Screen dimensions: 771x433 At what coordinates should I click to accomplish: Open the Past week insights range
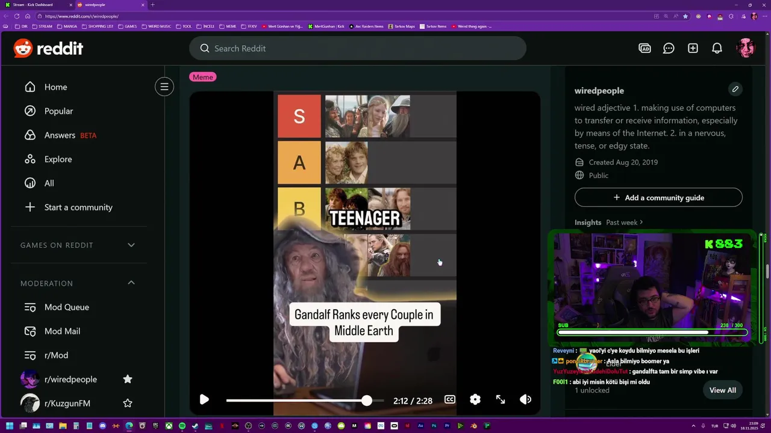625,223
